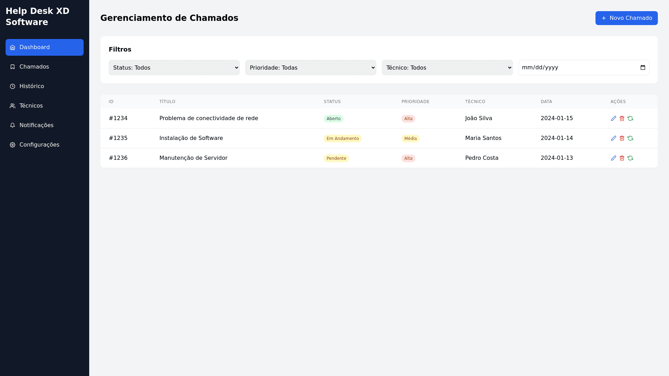Go to Chamados in sidebar
The image size is (669, 376).
click(x=34, y=67)
